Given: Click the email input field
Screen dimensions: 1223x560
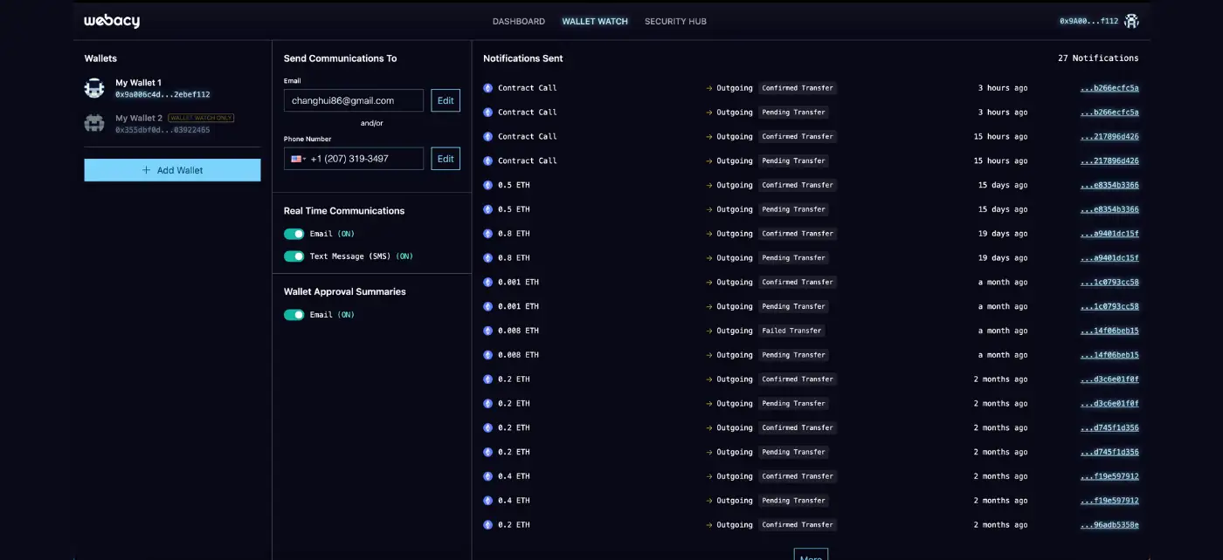Looking at the screenshot, I should pyautogui.click(x=353, y=100).
